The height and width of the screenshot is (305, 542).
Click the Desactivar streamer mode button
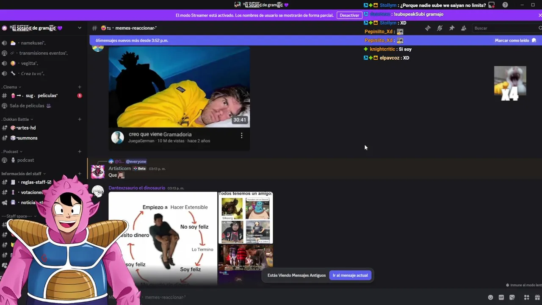pos(349,15)
